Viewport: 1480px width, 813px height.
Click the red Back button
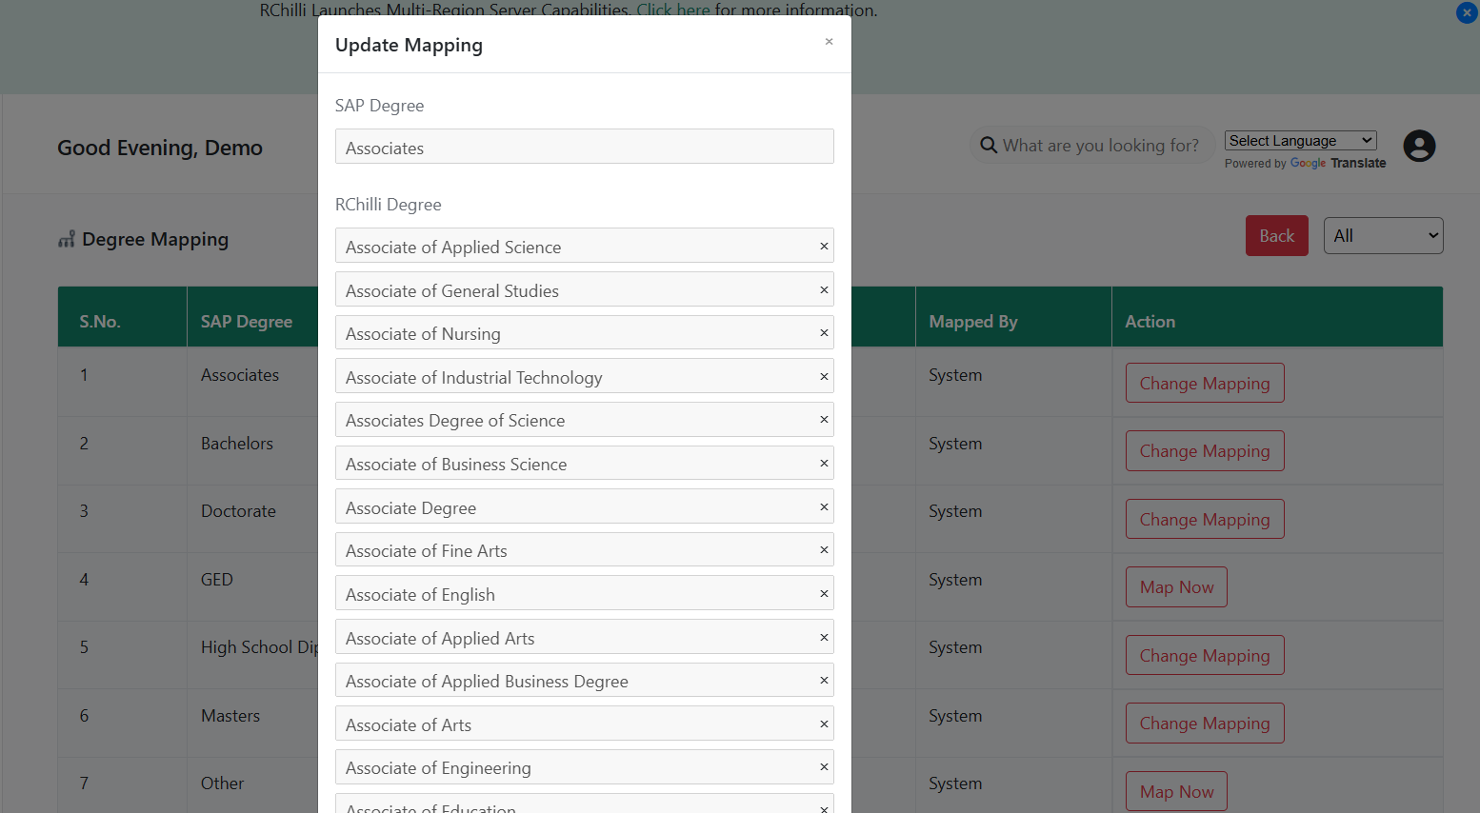pos(1276,236)
